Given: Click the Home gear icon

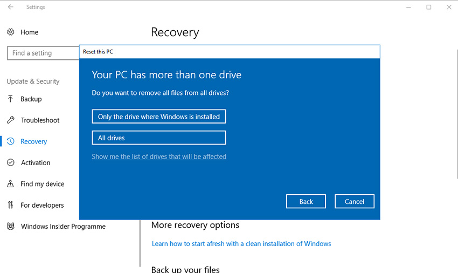Looking at the screenshot, I should pos(11,32).
